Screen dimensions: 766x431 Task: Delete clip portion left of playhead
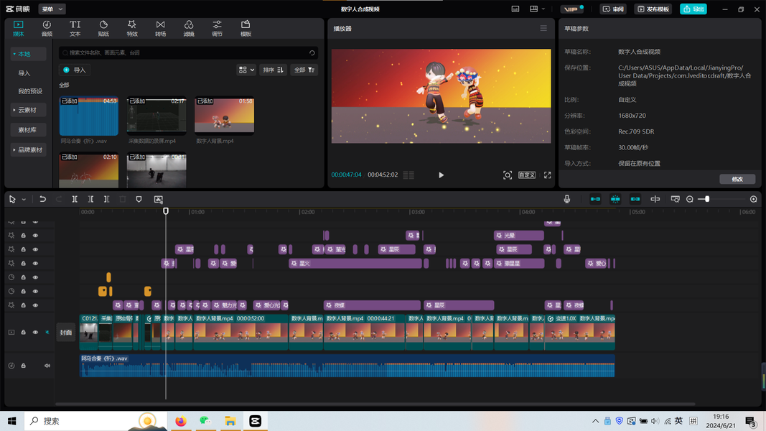pyautogui.click(x=90, y=200)
